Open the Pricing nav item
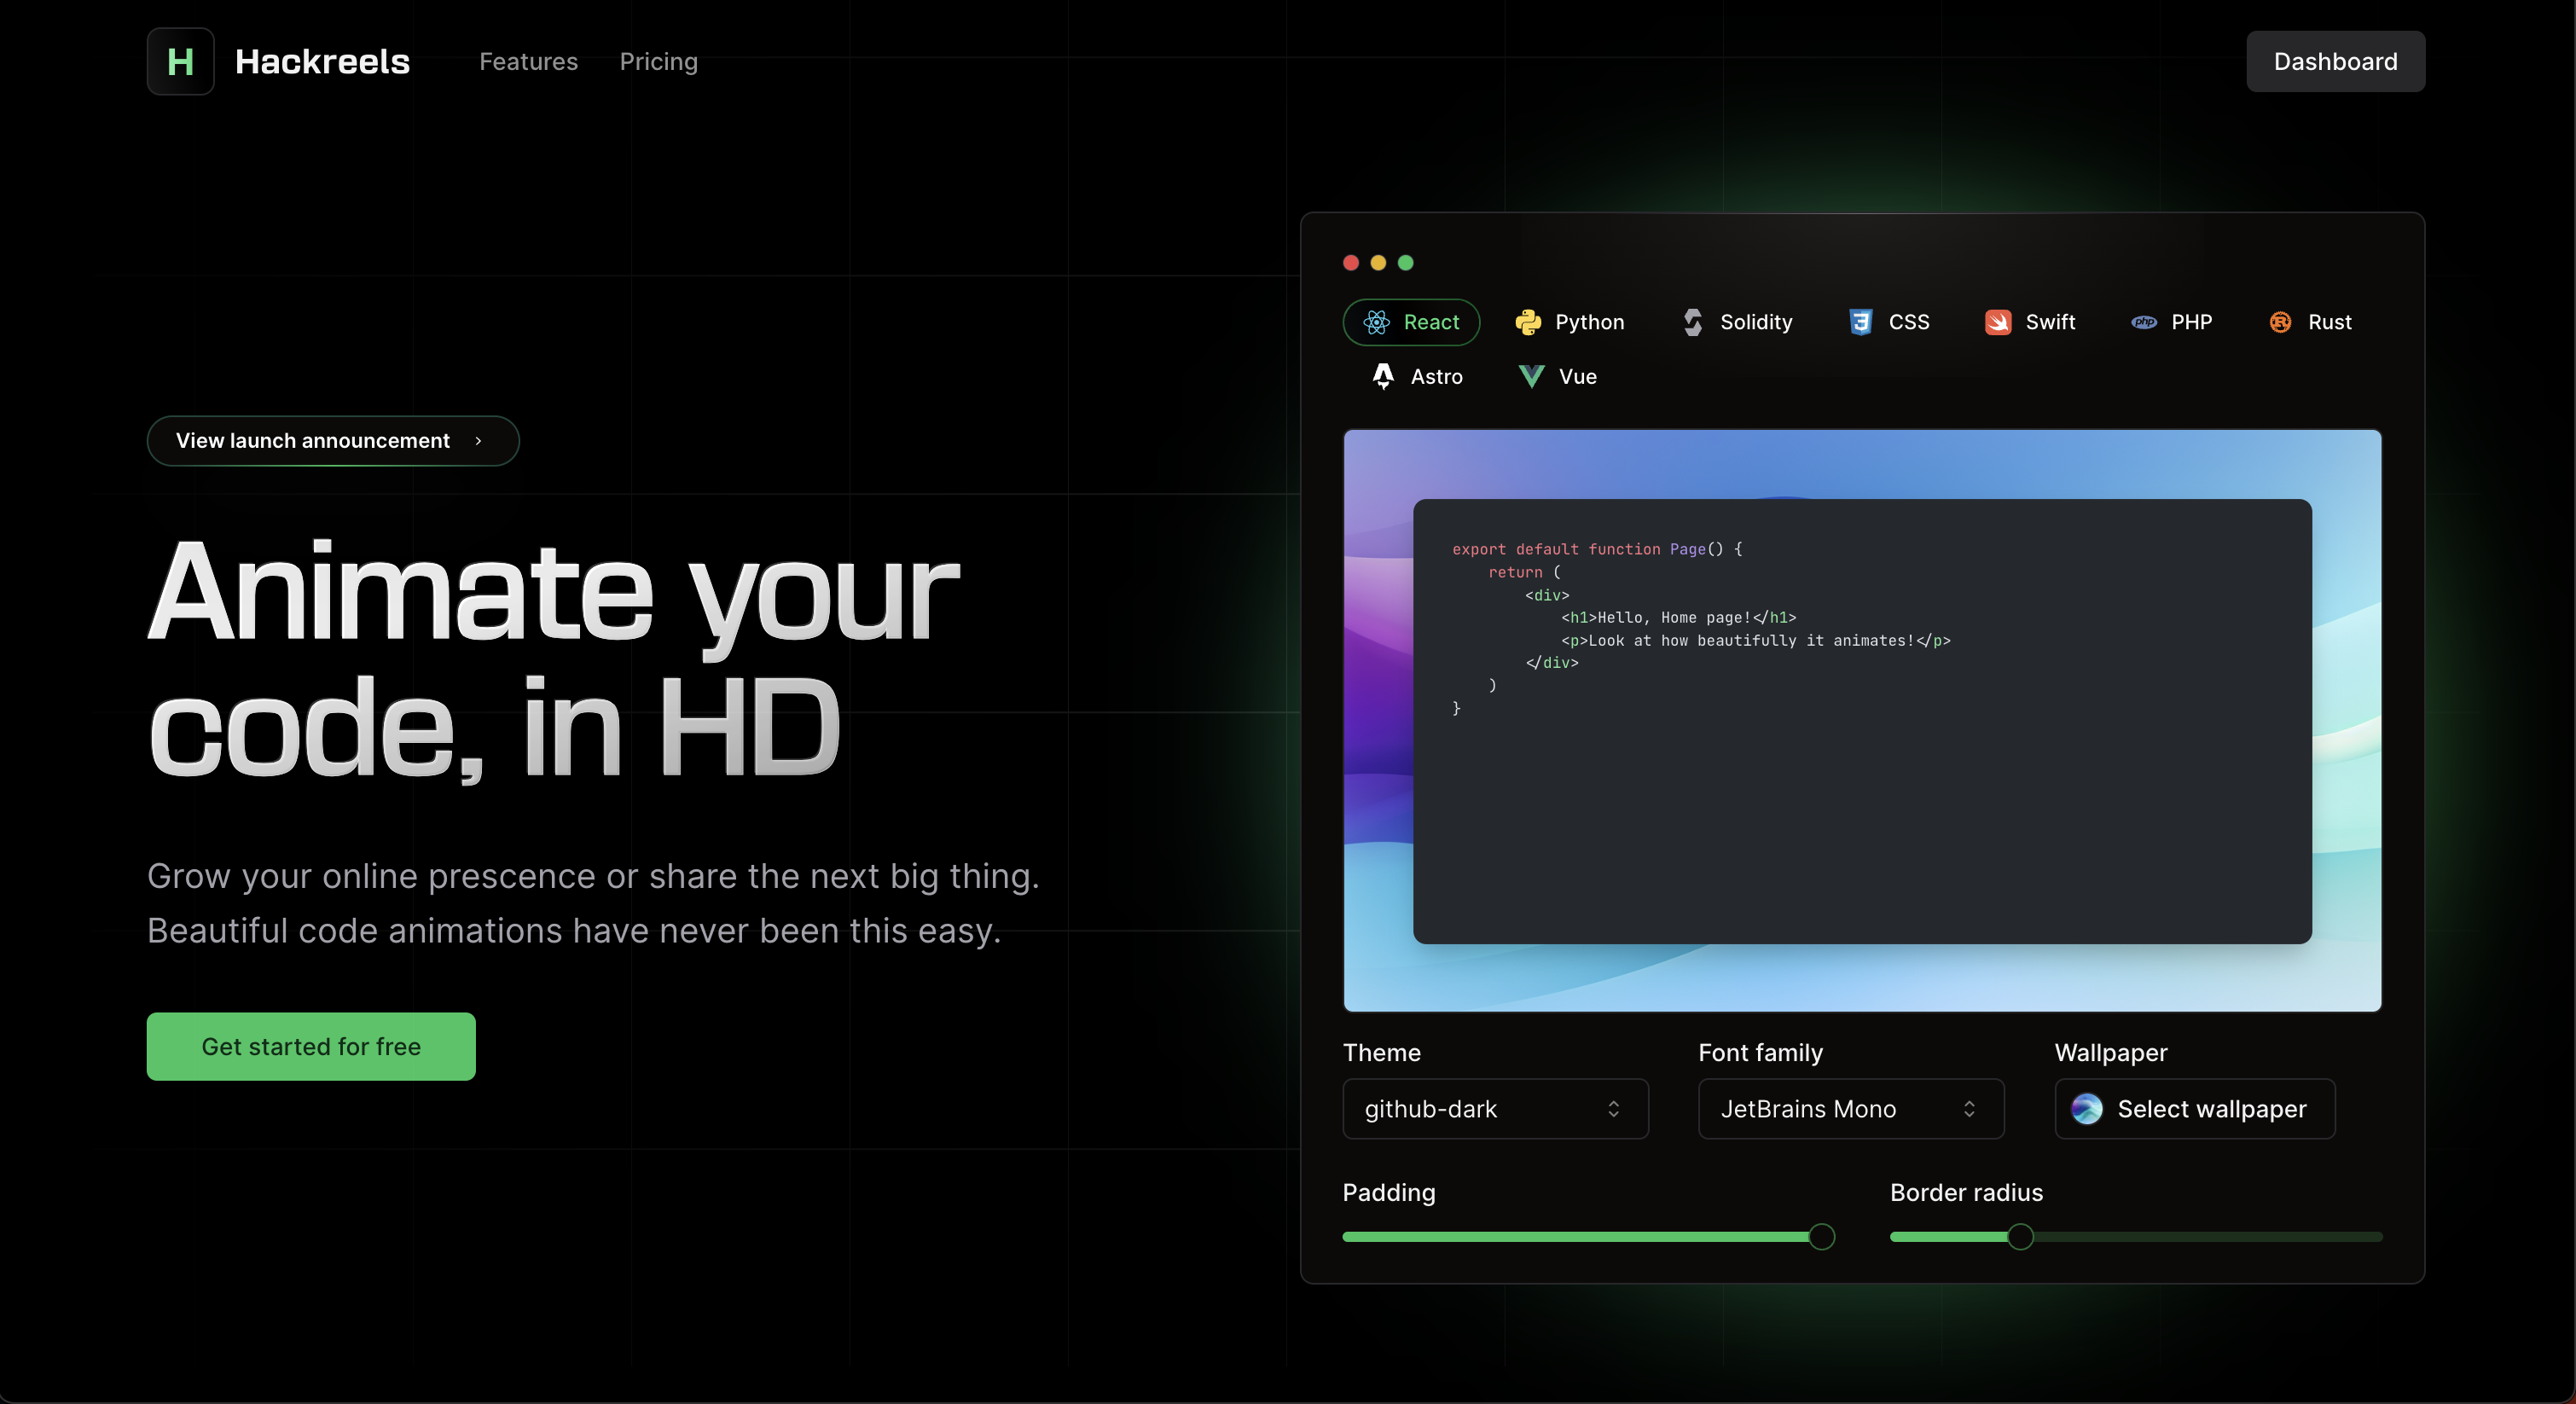Image resolution: width=2576 pixels, height=1404 pixels. tap(658, 62)
